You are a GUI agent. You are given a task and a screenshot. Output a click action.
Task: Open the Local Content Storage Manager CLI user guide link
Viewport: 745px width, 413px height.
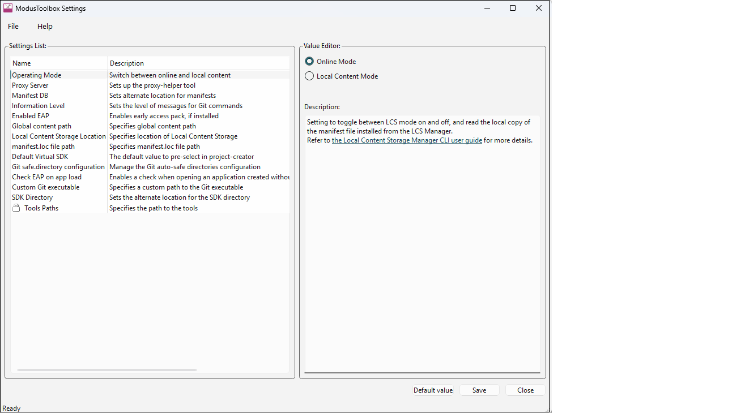coord(407,140)
